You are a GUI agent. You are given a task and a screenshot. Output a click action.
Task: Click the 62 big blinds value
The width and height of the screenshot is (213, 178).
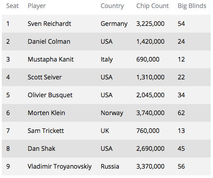181,113
